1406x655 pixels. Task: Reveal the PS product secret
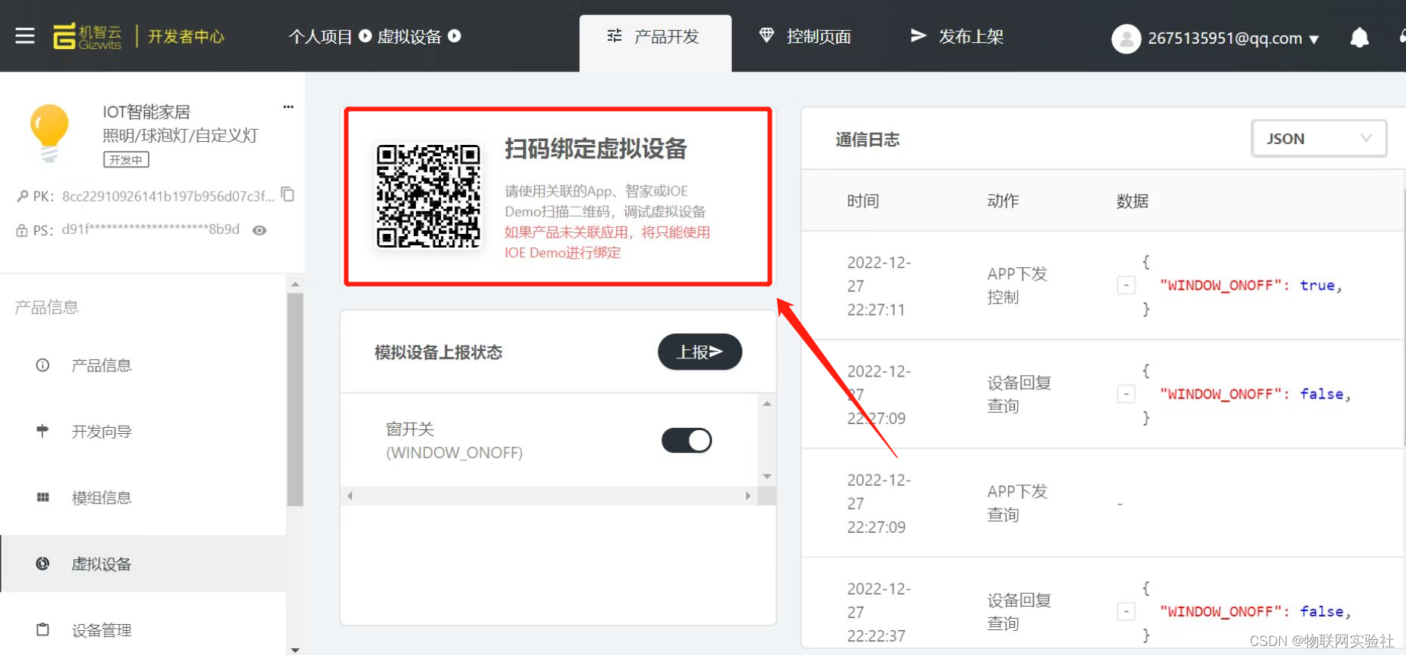[260, 230]
